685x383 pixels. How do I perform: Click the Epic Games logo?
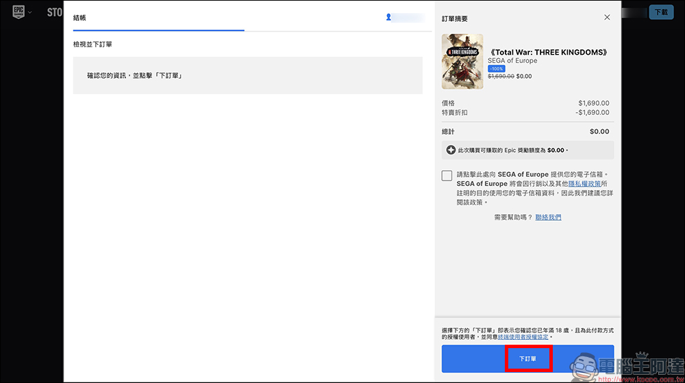(18, 13)
